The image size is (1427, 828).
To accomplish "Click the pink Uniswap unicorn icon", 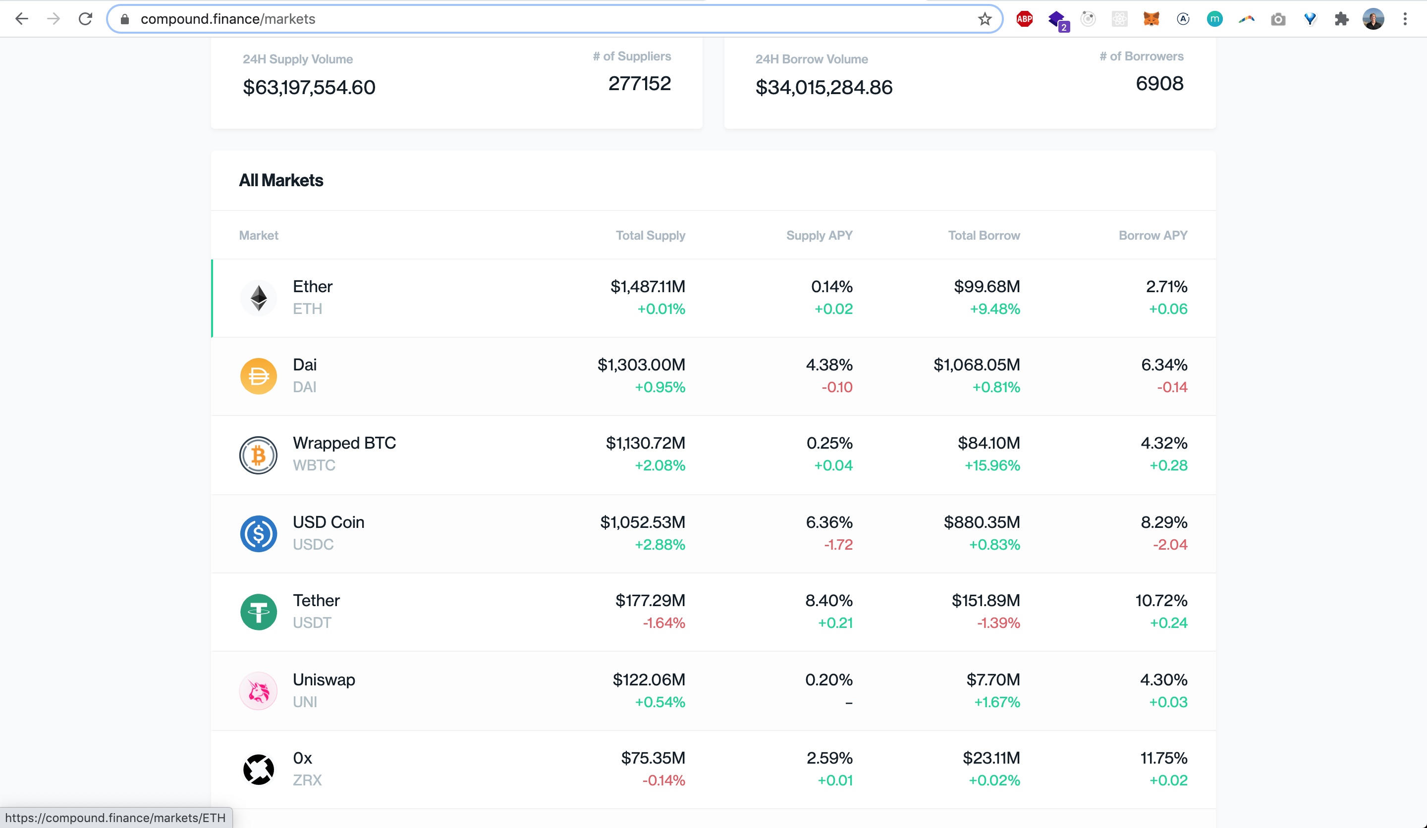I will 258,690.
